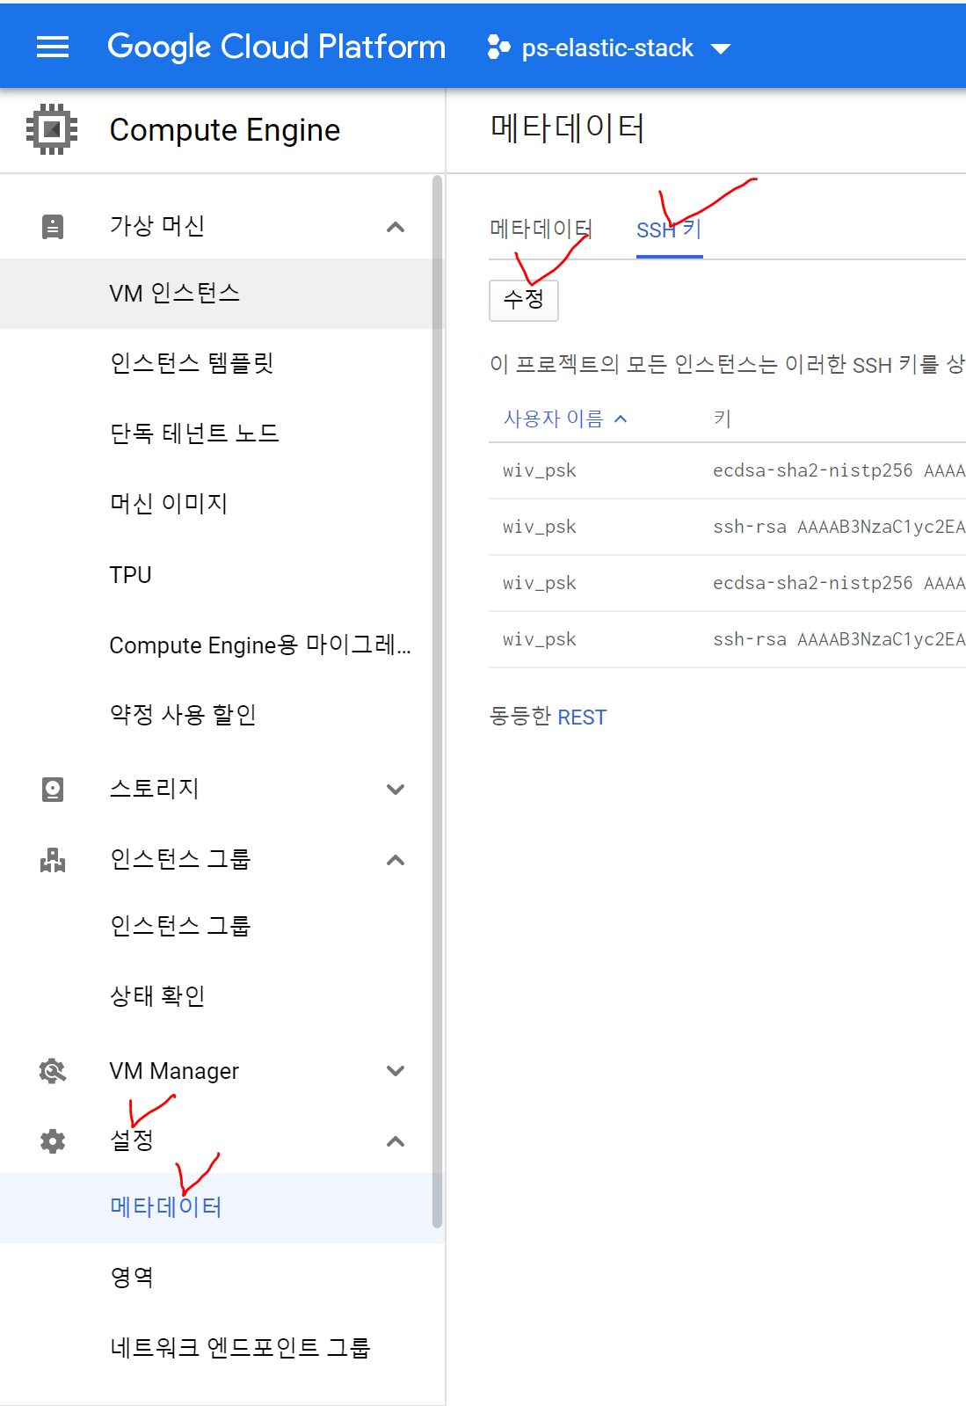966x1406 pixels.
Task: Click the 키 column header
Action: [723, 419]
